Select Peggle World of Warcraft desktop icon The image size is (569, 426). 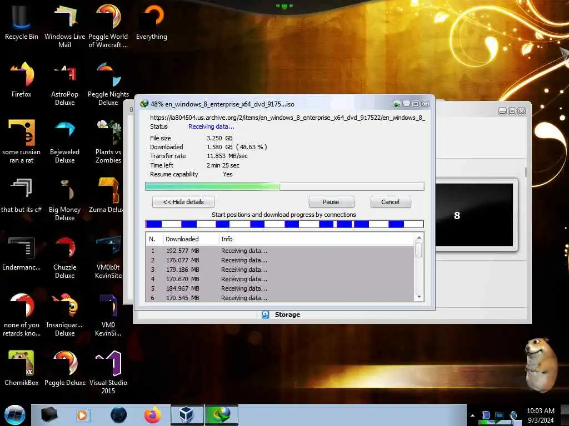click(x=108, y=26)
